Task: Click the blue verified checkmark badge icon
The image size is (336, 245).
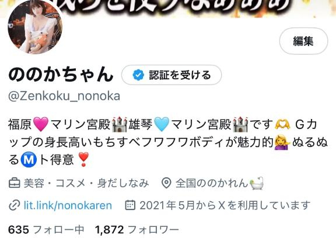Action: 138,75
